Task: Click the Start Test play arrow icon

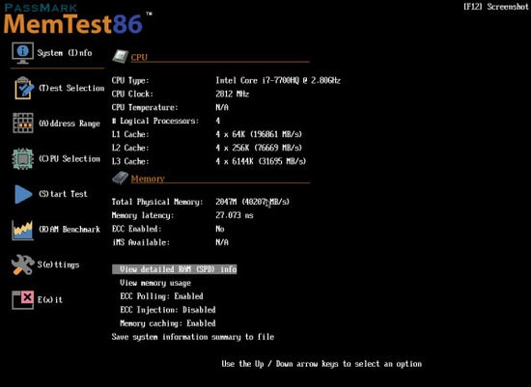Action: pyautogui.click(x=23, y=194)
